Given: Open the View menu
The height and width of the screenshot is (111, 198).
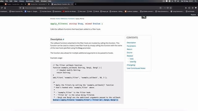Looking at the screenshot, I should pos(16,1).
